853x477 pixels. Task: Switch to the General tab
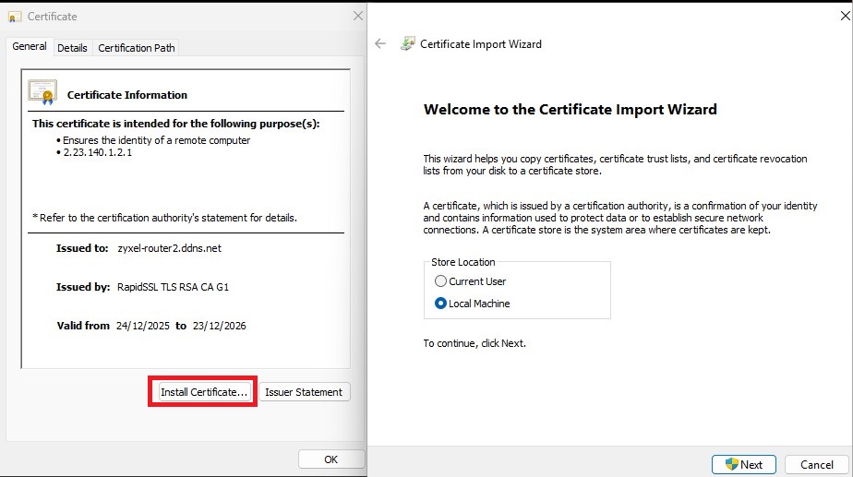[30, 47]
